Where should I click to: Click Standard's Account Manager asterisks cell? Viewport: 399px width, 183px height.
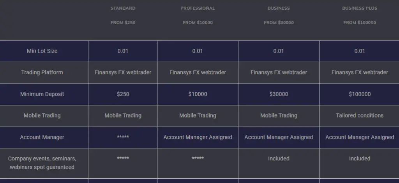[x=123, y=137]
